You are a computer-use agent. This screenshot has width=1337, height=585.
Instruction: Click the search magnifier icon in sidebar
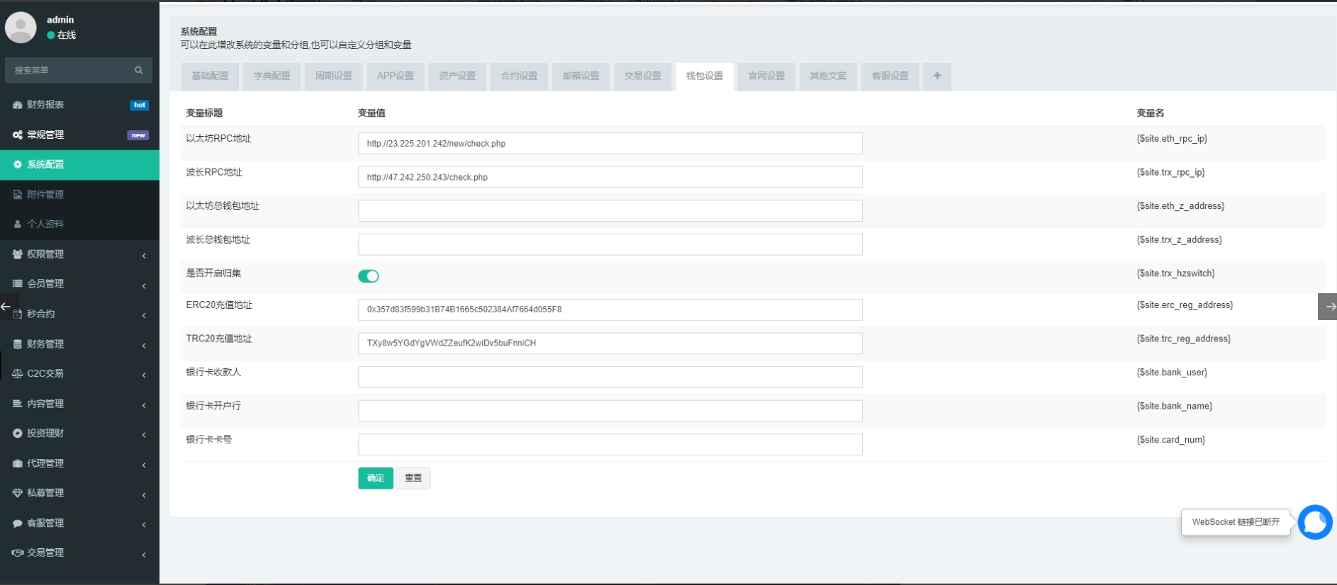138,70
